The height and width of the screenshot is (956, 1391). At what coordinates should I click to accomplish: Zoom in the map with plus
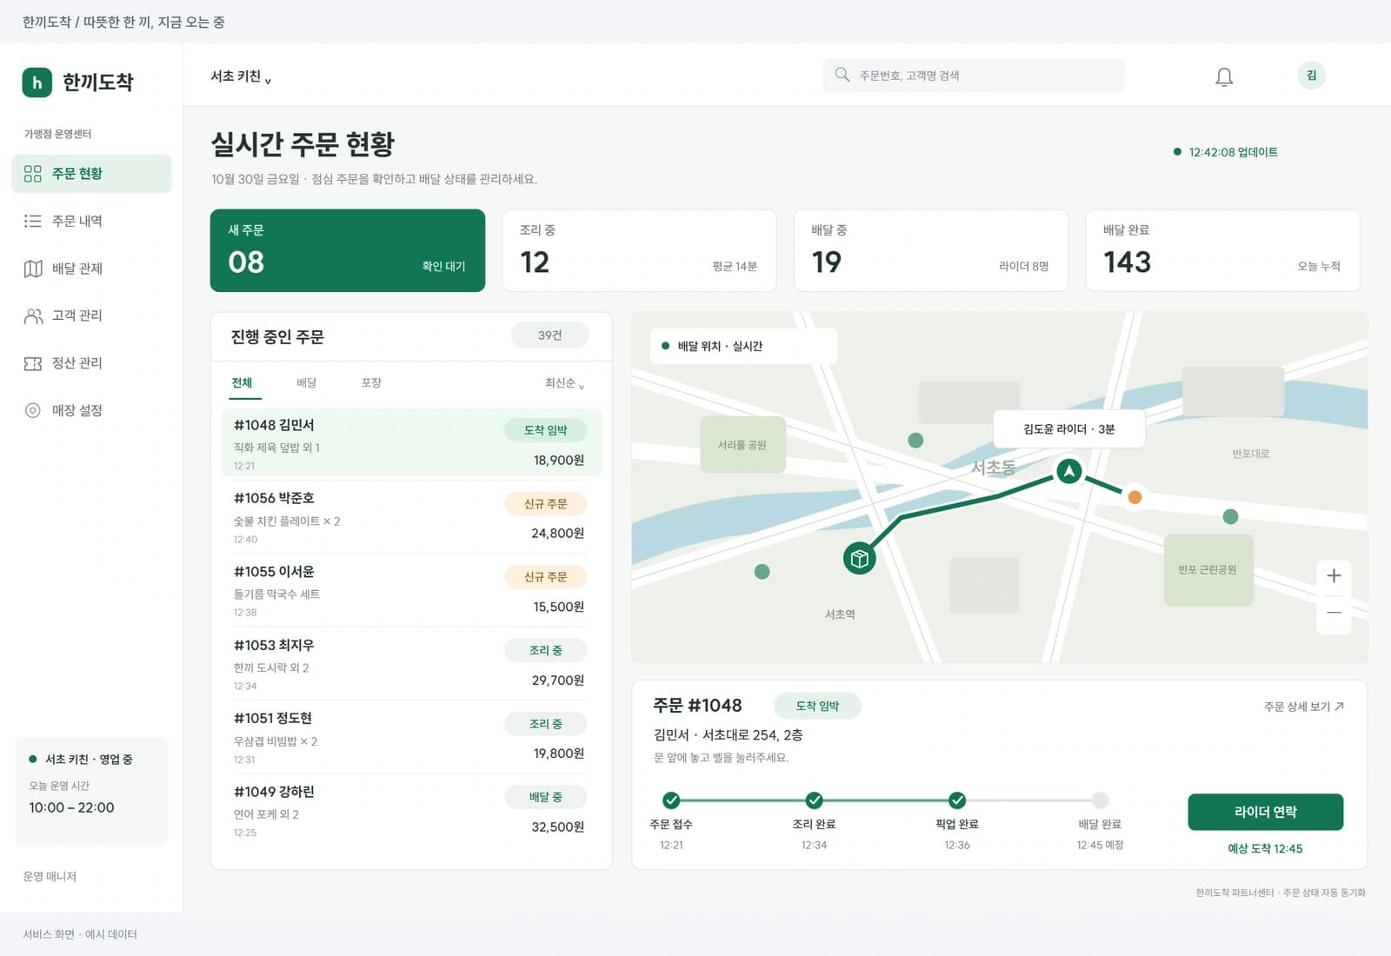coord(1334,575)
